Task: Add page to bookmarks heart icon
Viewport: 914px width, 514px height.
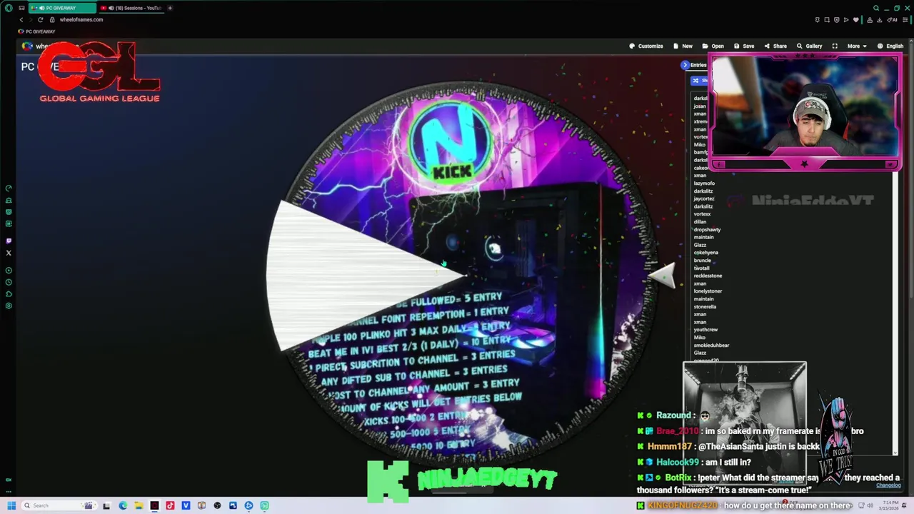Action: [x=856, y=19]
